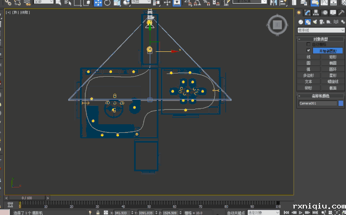
Task: Click the Unlink Selection tool
Action: pyautogui.click(x=17, y=2)
